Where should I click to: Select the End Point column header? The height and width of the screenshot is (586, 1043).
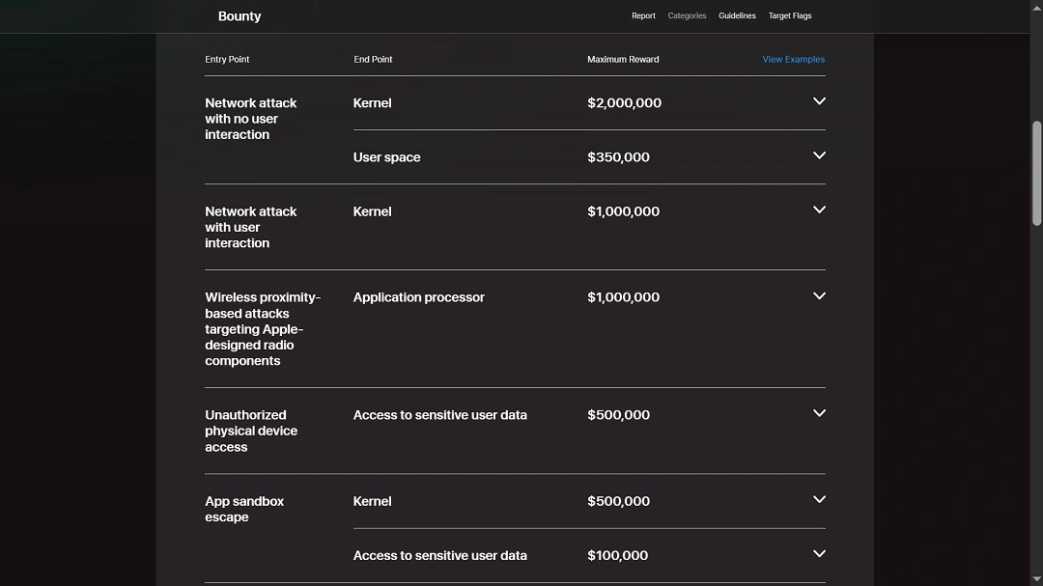click(x=373, y=59)
